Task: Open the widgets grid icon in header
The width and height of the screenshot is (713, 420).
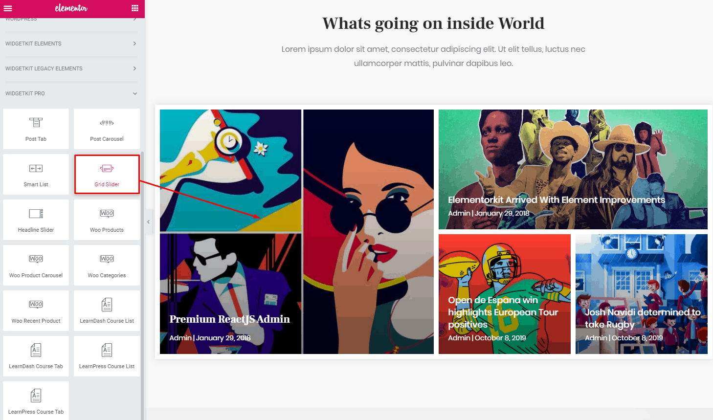Action: (x=135, y=8)
